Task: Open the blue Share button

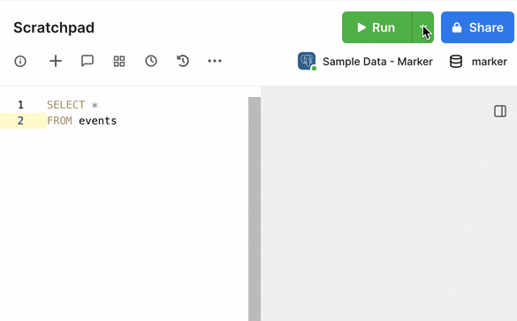Action: coord(477,27)
